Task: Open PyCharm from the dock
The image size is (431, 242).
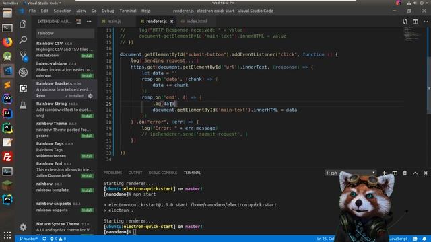Action: pos(7,128)
